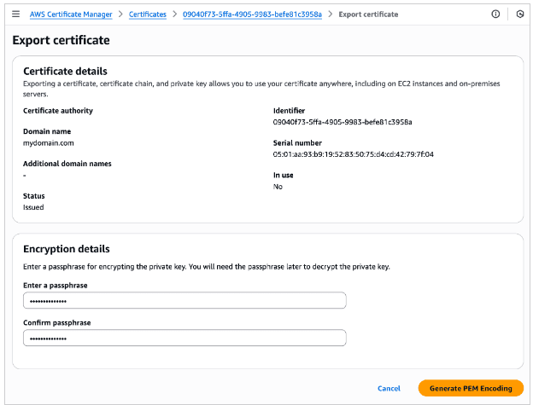Viewport: 533px width, 405px height.
Task: Select the serial number value
Action: coord(353,154)
